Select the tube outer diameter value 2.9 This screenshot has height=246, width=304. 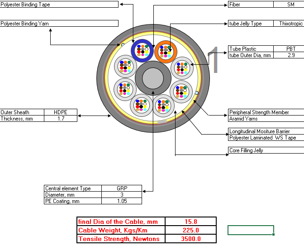tap(289, 55)
